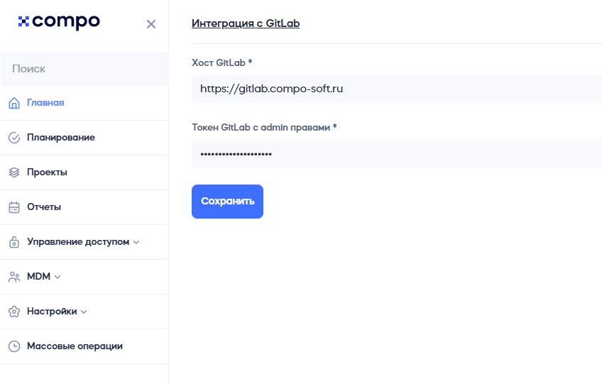Focus the Токен GitLab password field

point(397,153)
